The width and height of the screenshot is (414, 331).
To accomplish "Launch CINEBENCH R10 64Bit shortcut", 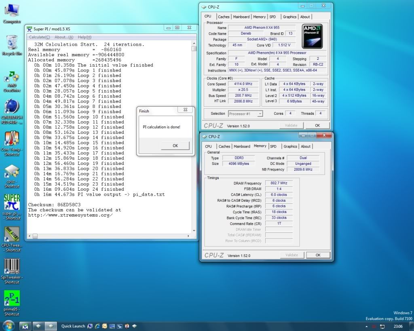I will [12, 112].
